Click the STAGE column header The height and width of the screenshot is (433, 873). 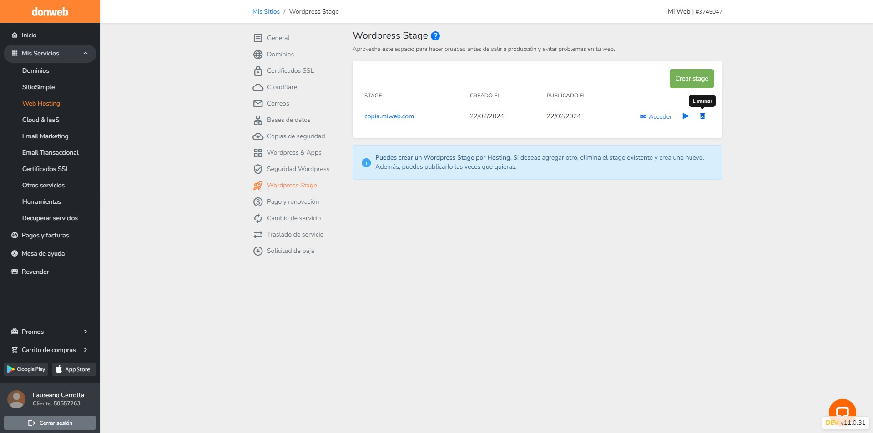click(x=373, y=96)
